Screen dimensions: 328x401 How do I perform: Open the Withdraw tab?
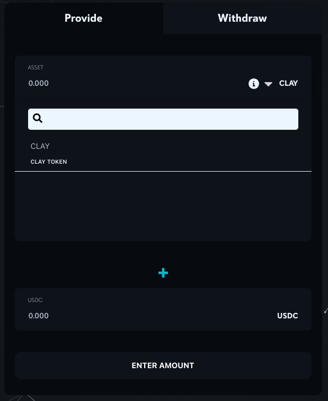242,19
